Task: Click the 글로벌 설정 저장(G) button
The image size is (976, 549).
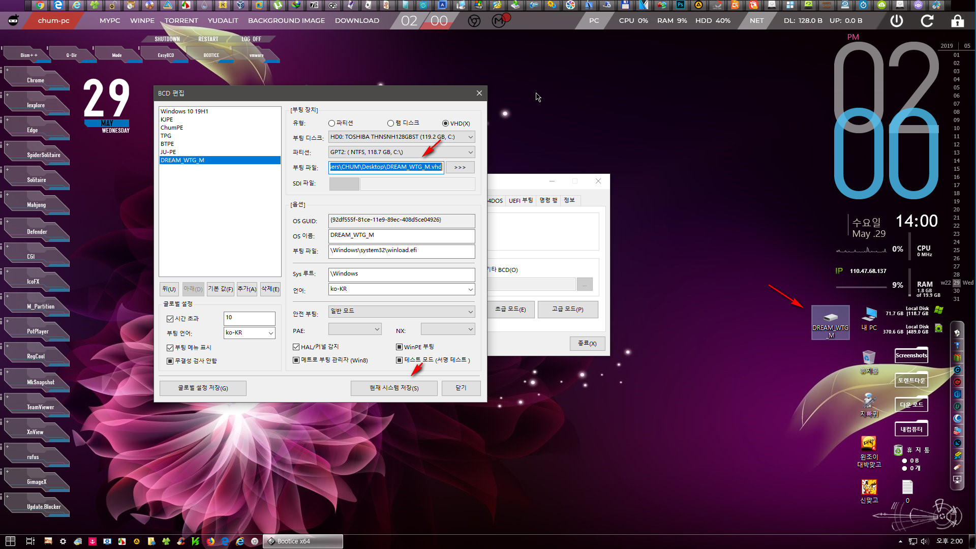Action: (203, 388)
